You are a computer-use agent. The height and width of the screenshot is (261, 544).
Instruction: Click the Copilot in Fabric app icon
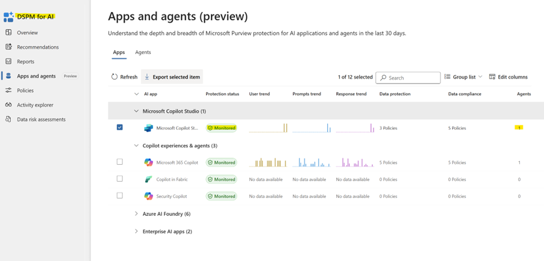point(148,179)
